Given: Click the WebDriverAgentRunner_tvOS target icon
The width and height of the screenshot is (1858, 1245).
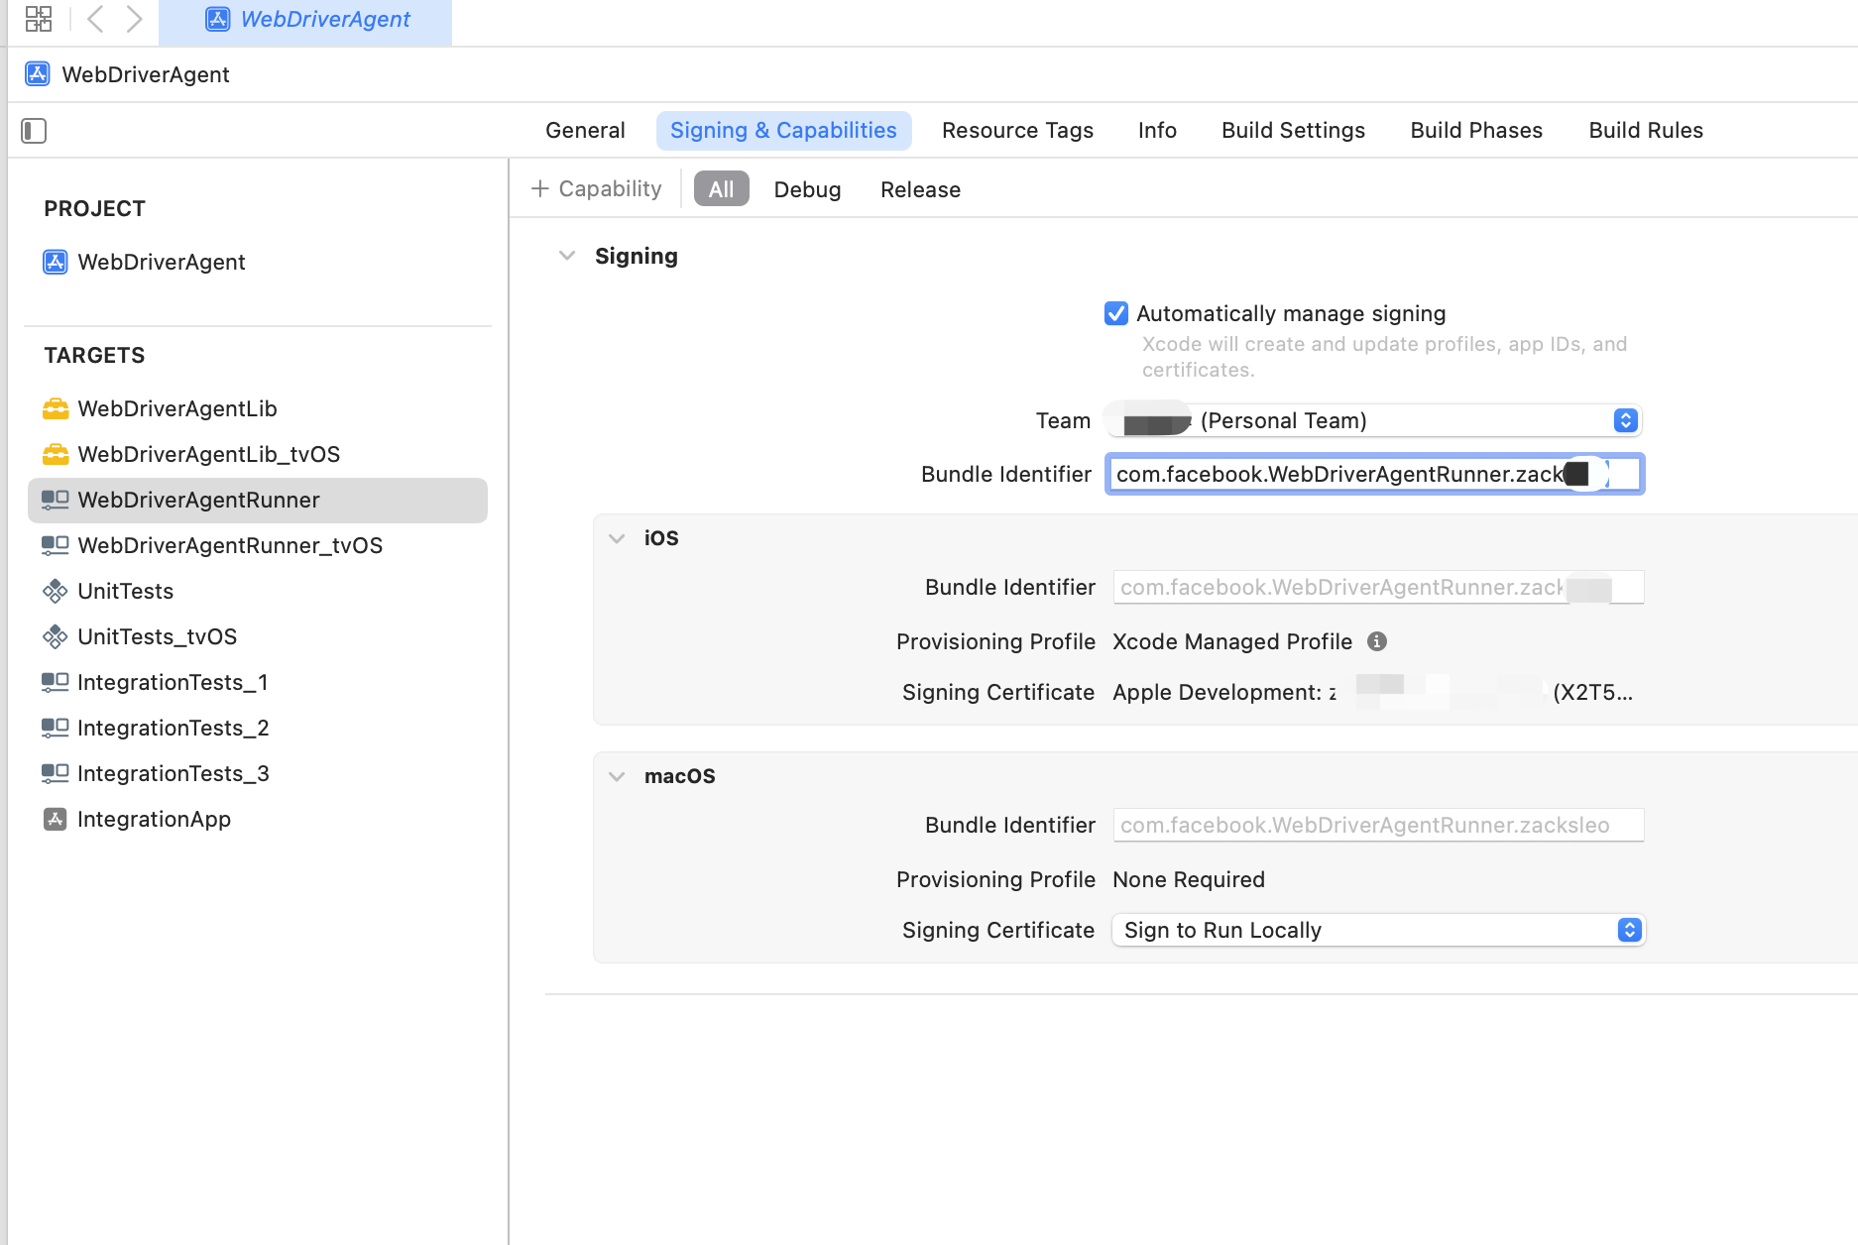Looking at the screenshot, I should 56,545.
